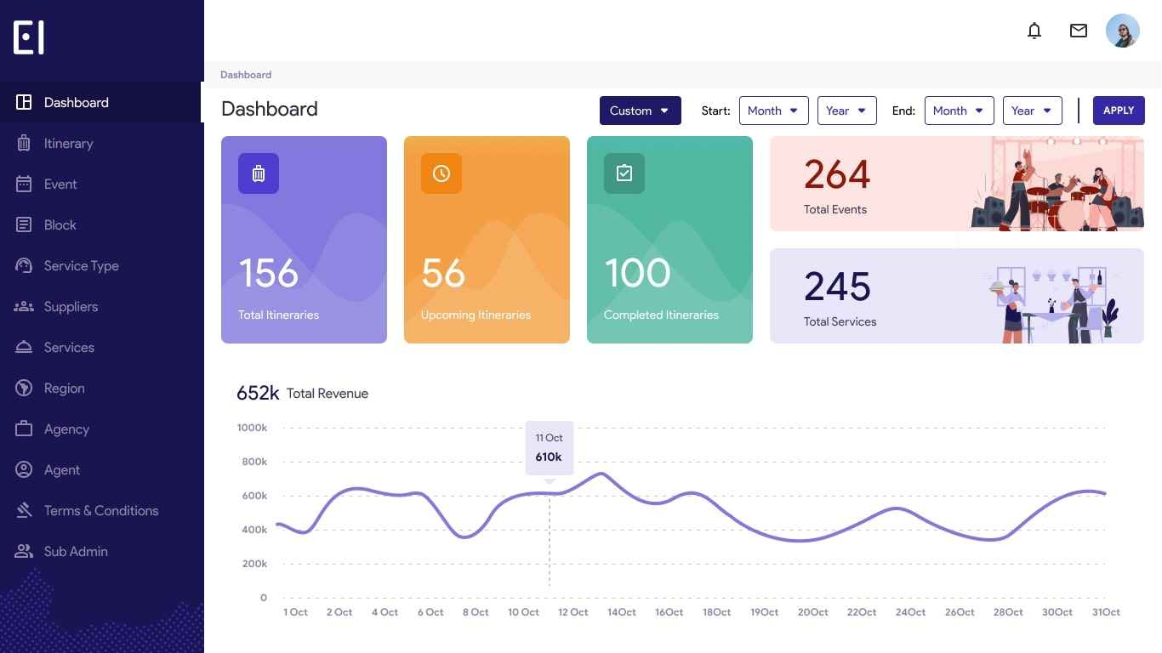The image size is (1162, 653).
Task: Click the 1000k y-axis label
Action: tap(252, 428)
